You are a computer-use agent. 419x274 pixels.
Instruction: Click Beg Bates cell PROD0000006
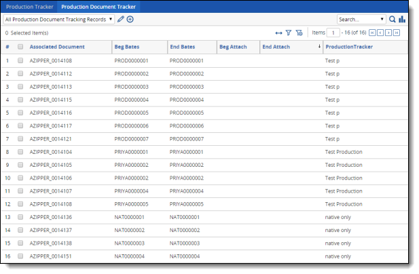[x=132, y=126]
